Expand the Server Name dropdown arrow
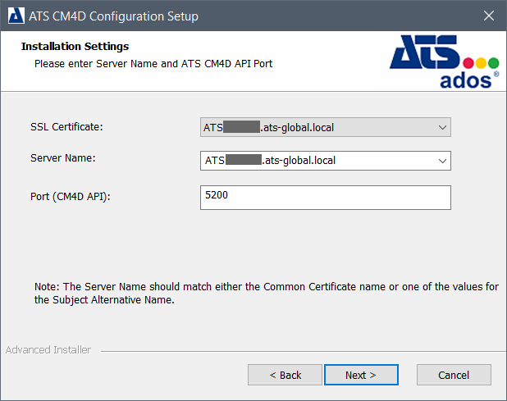Image resolution: width=507 pixels, height=401 pixels. point(442,160)
